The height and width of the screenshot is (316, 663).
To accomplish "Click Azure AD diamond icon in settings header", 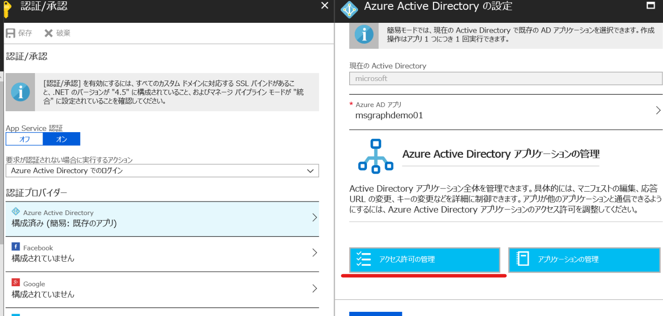I will (349, 9).
